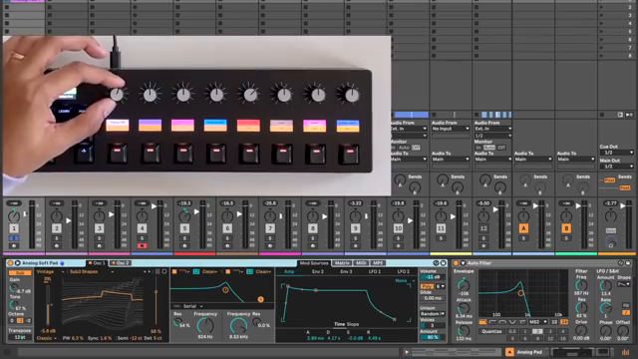Image resolution: width=638 pixels, height=359 pixels.
Task: Select the bandpass filter type icon
Action: 502,322
